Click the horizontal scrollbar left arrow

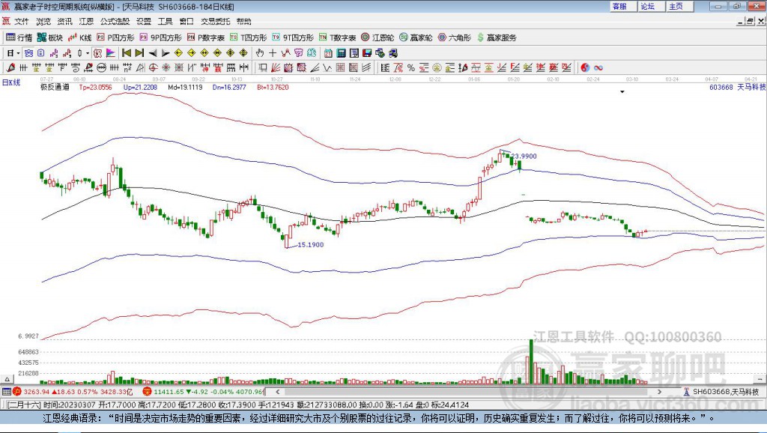click(x=277, y=391)
